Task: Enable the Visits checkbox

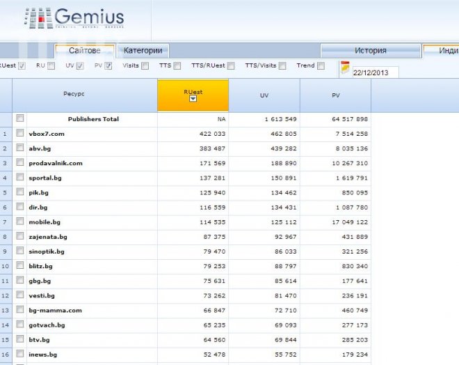Action: click(x=145, y=66)
